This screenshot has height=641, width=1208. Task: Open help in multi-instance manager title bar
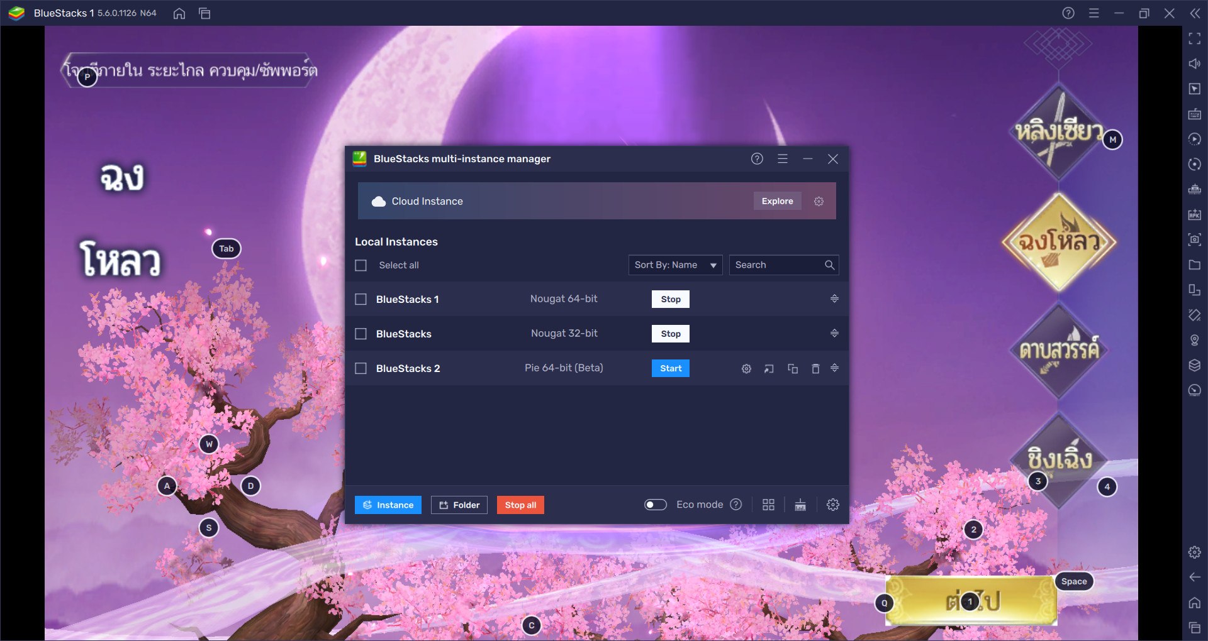(757, 158)
